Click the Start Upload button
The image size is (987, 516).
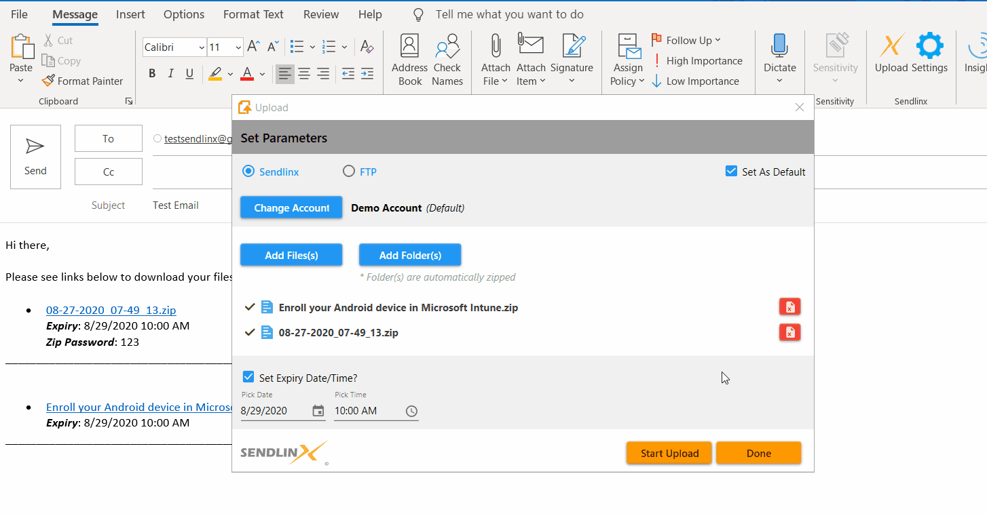click(669, 453)
